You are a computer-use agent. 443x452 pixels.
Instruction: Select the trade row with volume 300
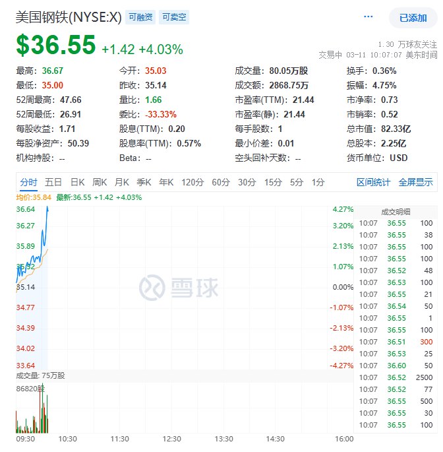point(396,342)
